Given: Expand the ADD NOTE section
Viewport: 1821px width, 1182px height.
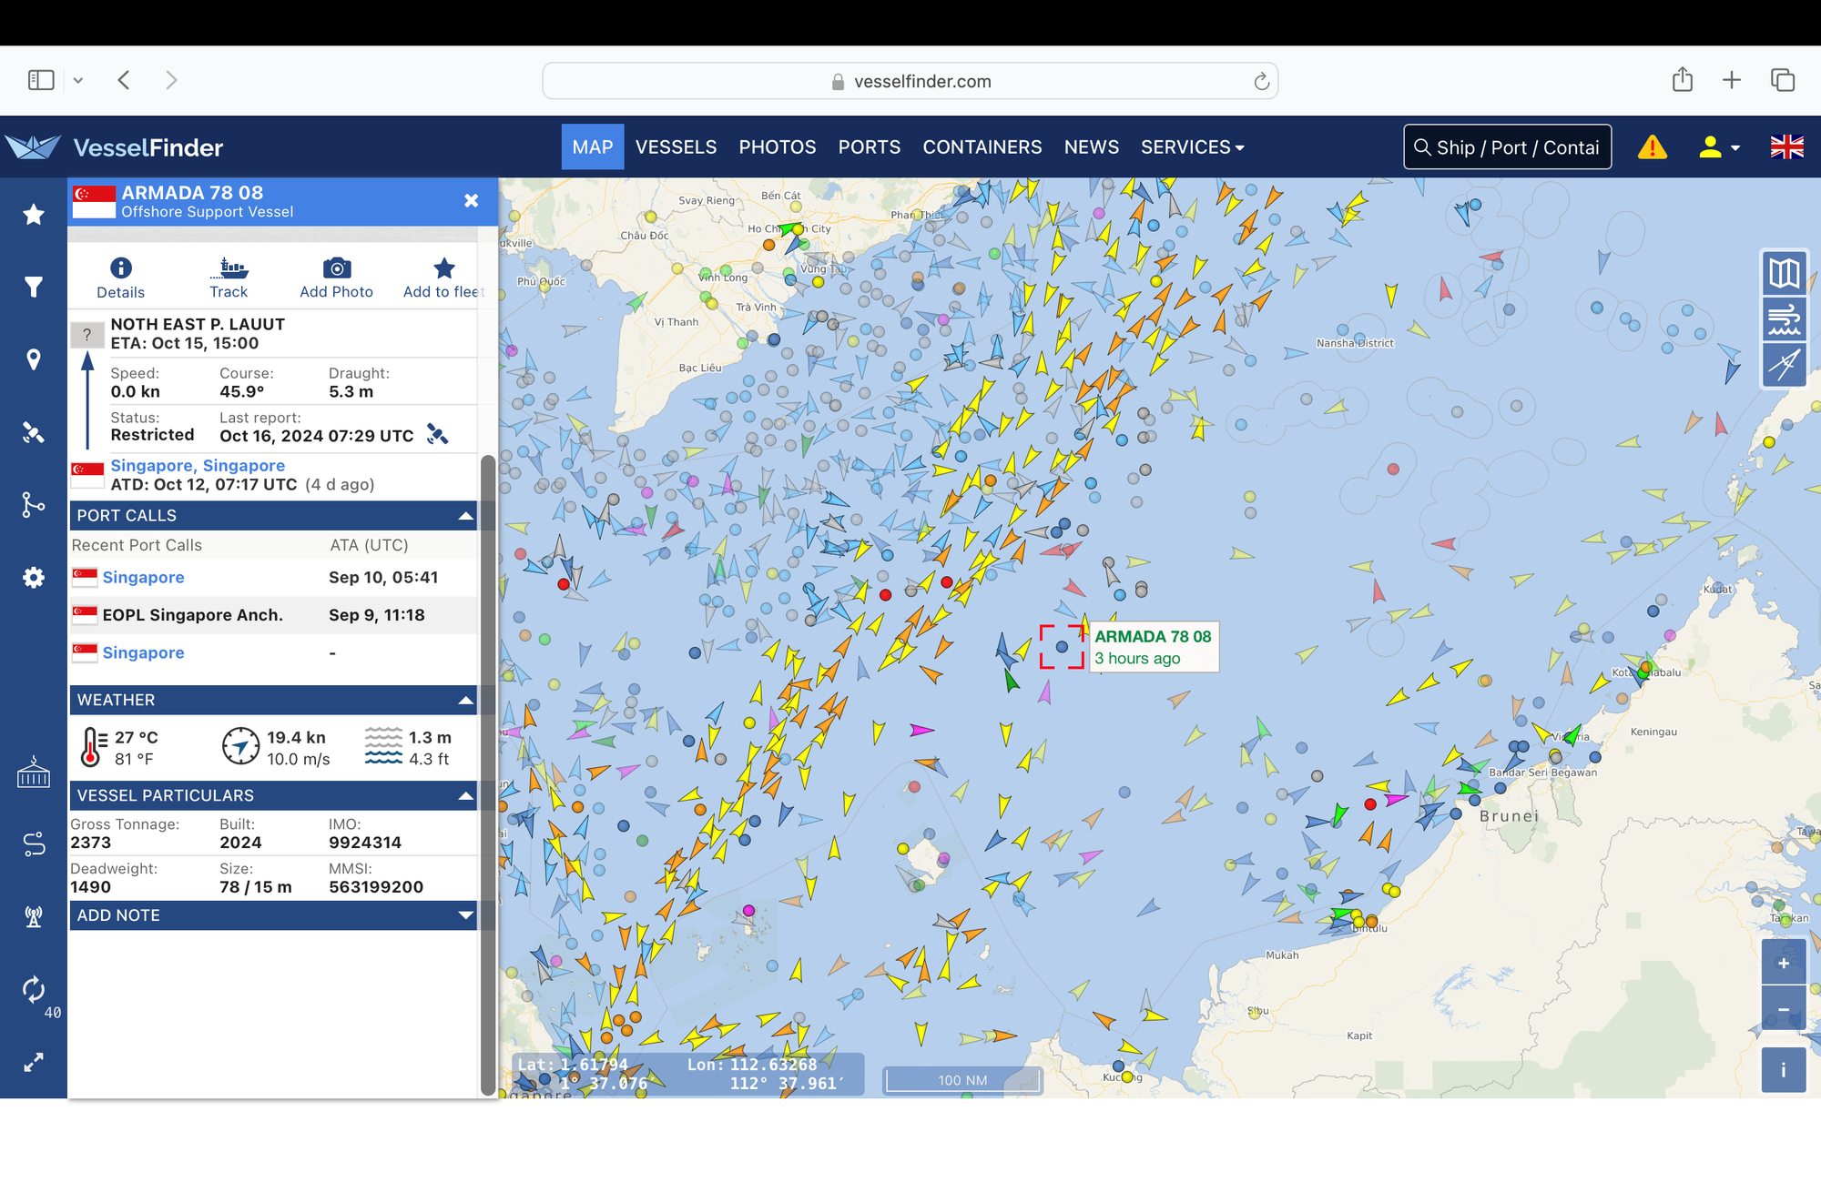Looking at the screenshot, I should click(x=465, y=915).
